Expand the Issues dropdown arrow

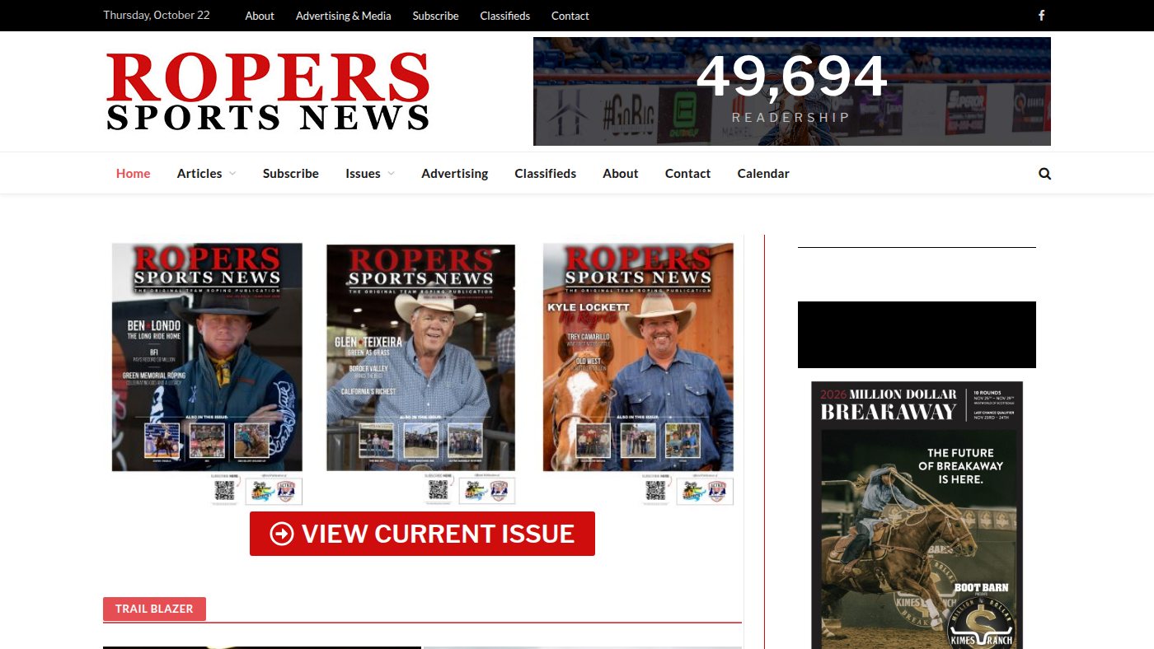click(x=391, y=174)
